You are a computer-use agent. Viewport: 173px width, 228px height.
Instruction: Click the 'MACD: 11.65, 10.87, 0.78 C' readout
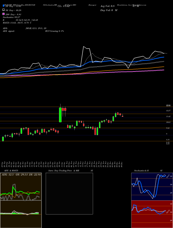(17, 23)
